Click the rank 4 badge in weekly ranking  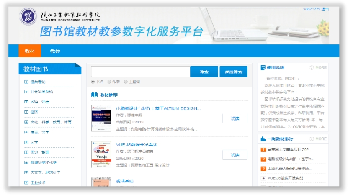pos(263,178)
